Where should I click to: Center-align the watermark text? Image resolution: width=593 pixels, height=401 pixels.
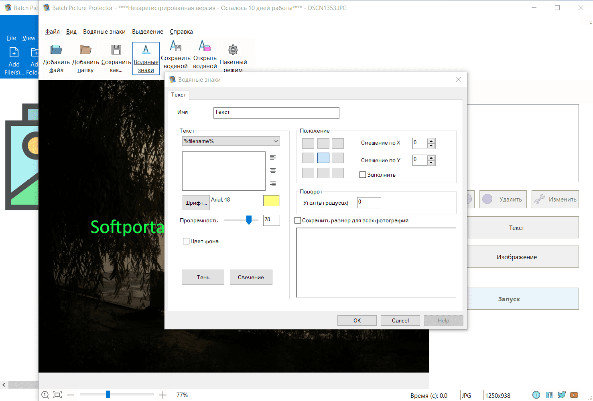(273, 171)
